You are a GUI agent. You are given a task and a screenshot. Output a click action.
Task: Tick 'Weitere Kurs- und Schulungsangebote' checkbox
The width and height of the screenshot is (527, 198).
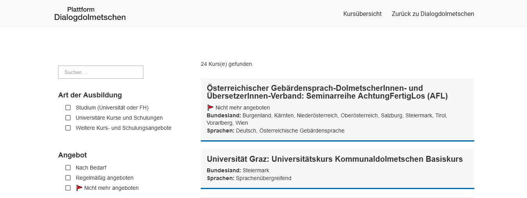point(68,128)
